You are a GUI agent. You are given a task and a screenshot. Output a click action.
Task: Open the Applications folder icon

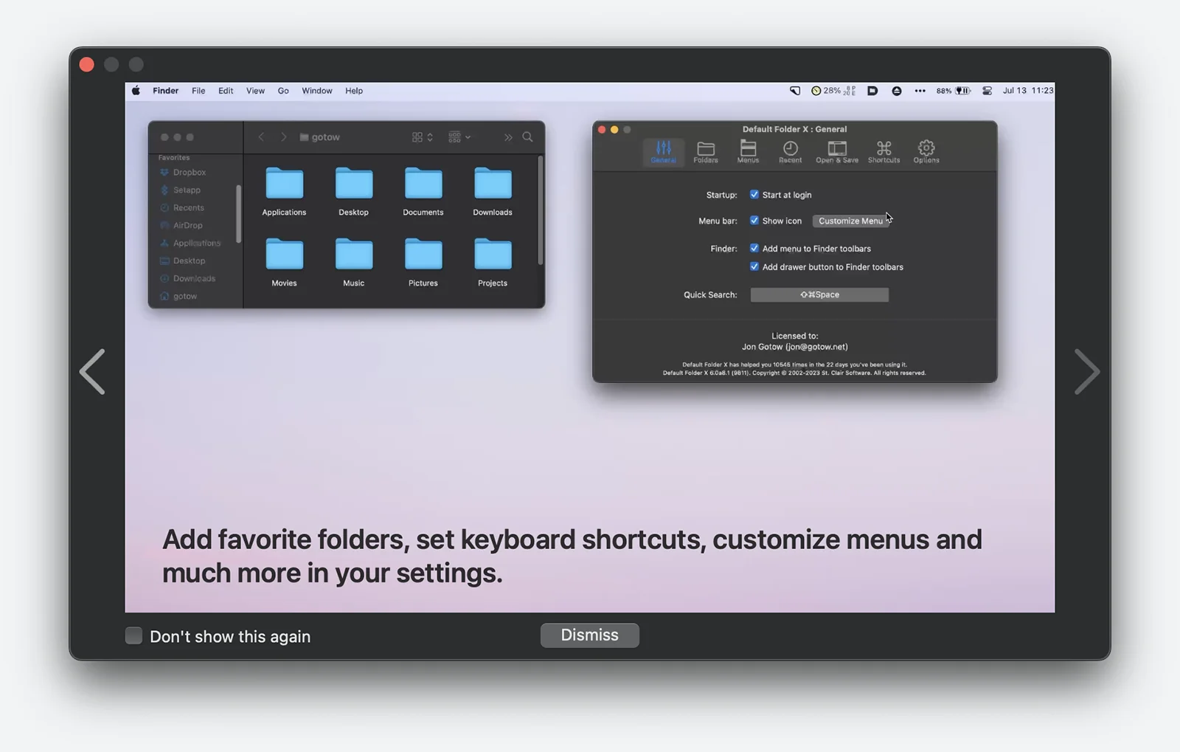coord(284,183)
